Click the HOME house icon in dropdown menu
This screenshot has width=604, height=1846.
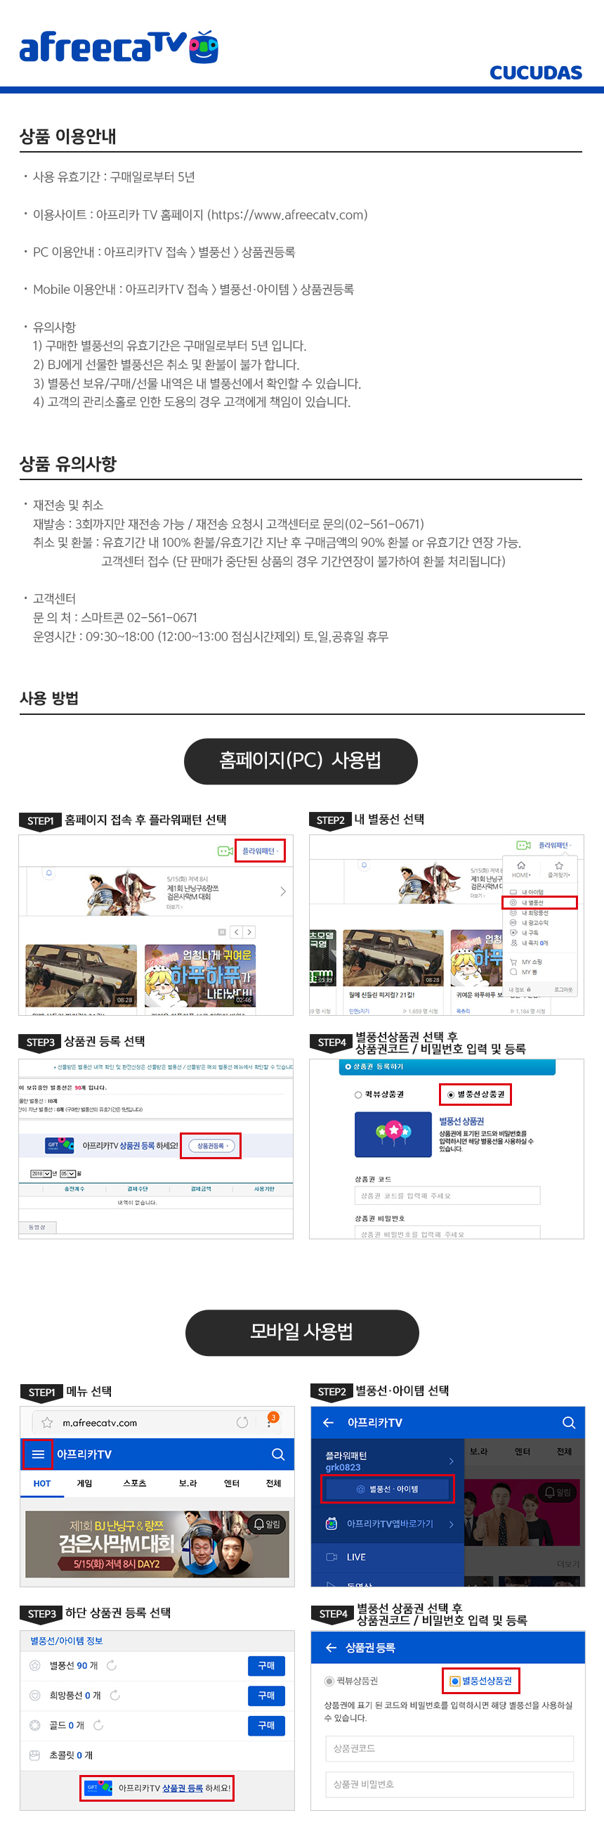click(521, 865)
